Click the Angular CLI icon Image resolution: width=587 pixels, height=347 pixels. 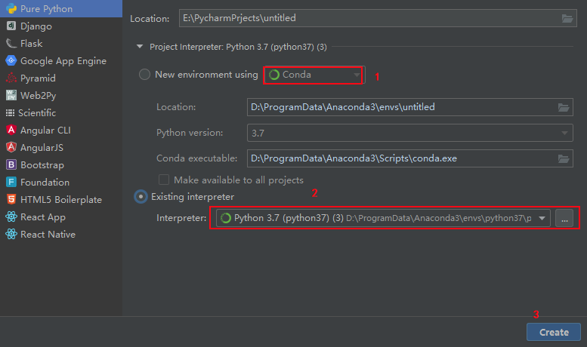[11, 130]
